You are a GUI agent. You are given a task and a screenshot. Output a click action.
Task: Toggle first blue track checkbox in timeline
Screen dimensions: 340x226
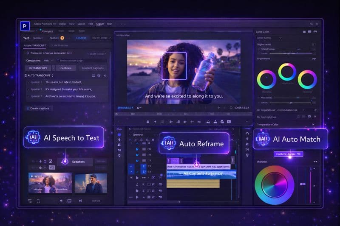[137, 149]
